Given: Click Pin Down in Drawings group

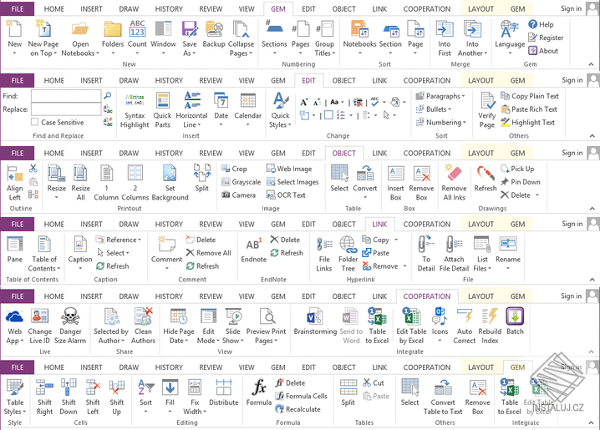Looking at the screenshot, I should 521,182.
